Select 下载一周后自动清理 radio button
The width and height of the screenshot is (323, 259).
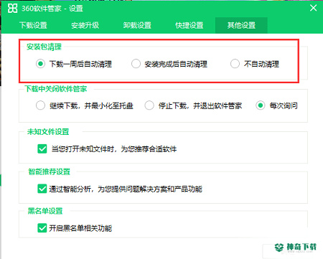click(40, 64)
